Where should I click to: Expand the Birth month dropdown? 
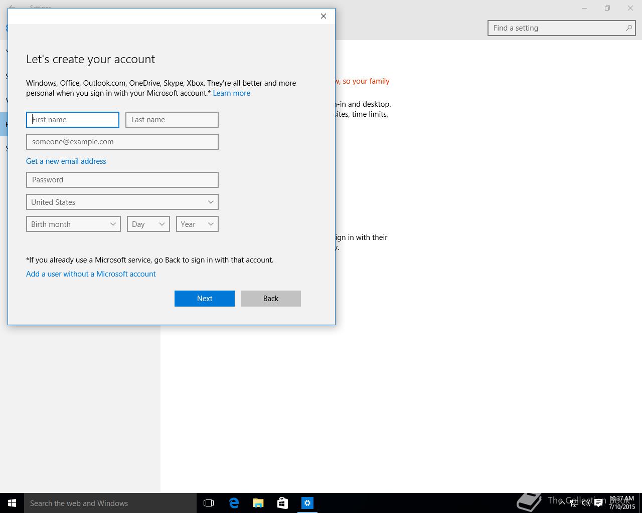click(x=73, y=224)
